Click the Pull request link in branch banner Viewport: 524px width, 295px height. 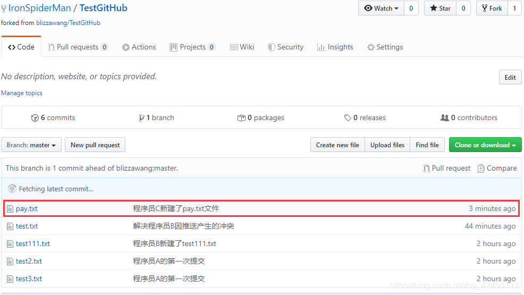pos(447,168)
